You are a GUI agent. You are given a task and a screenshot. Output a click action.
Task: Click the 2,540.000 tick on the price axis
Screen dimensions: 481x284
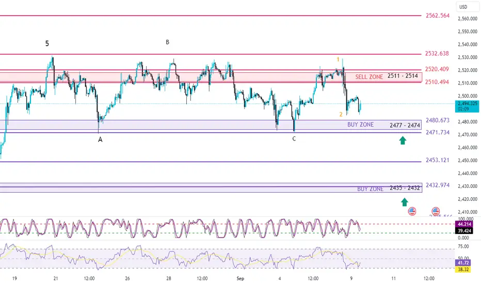468,44
